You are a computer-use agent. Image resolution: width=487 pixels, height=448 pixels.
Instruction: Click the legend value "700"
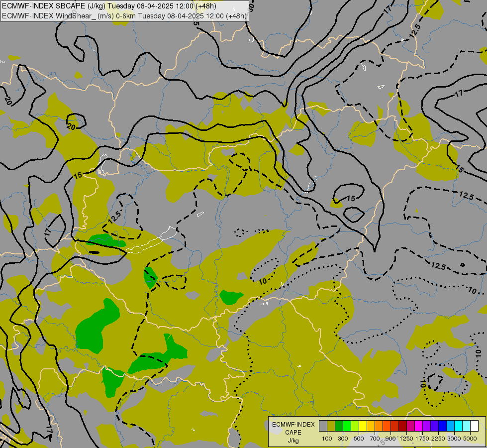375,439
